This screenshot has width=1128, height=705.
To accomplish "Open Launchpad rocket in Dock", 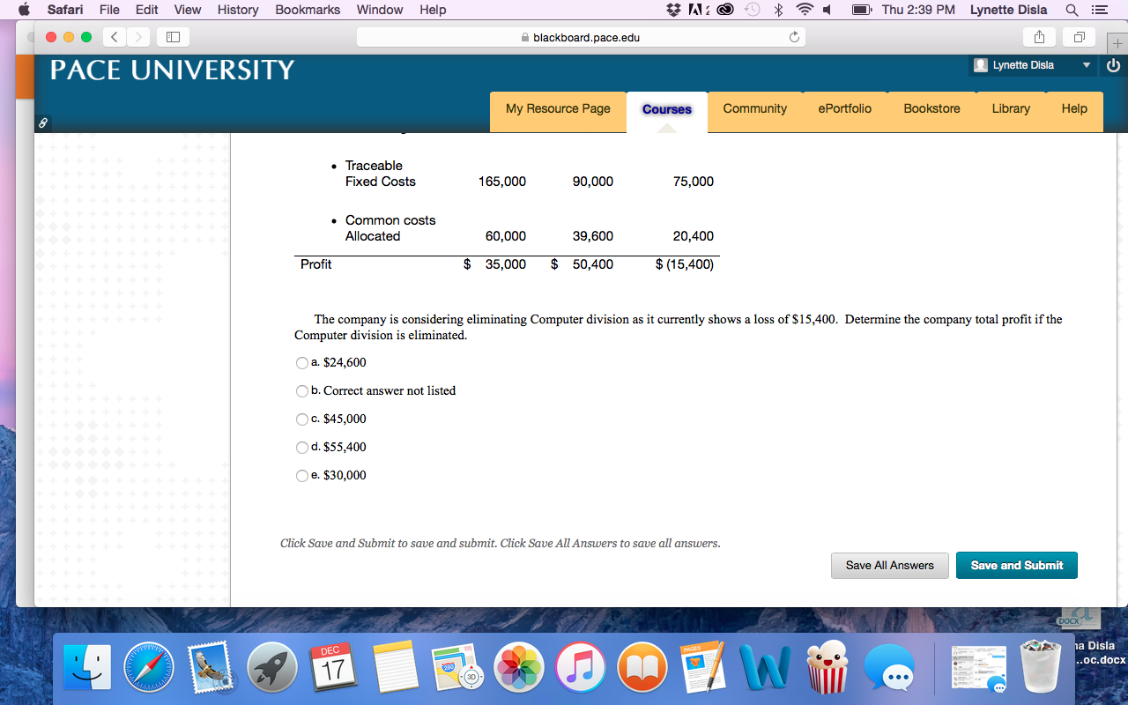I will point(272,667).
